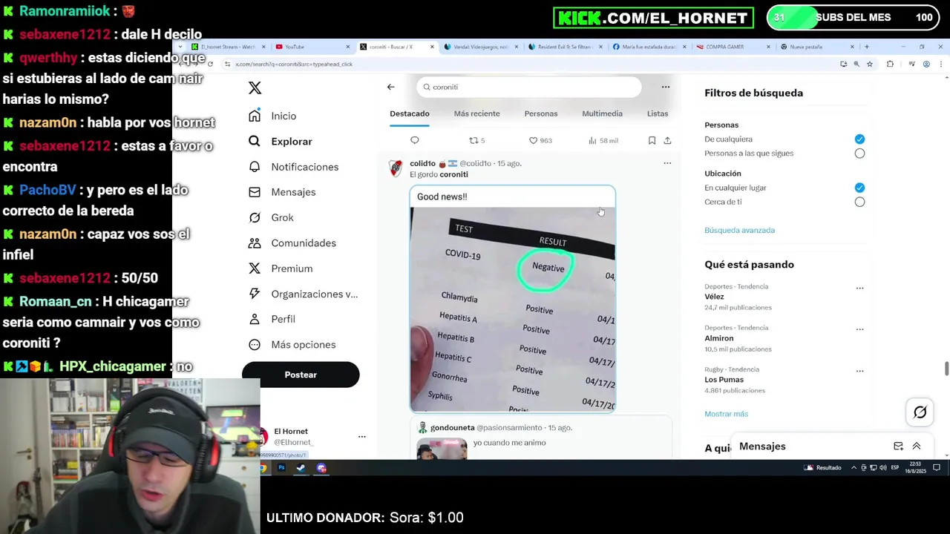View post stats showing 58 mil

[x=603, y=140]
